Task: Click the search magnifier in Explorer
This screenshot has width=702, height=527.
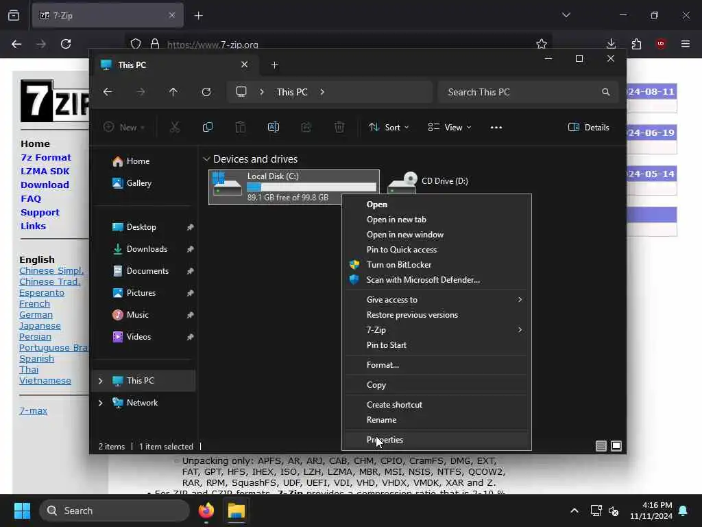Action: pos(606,92)
